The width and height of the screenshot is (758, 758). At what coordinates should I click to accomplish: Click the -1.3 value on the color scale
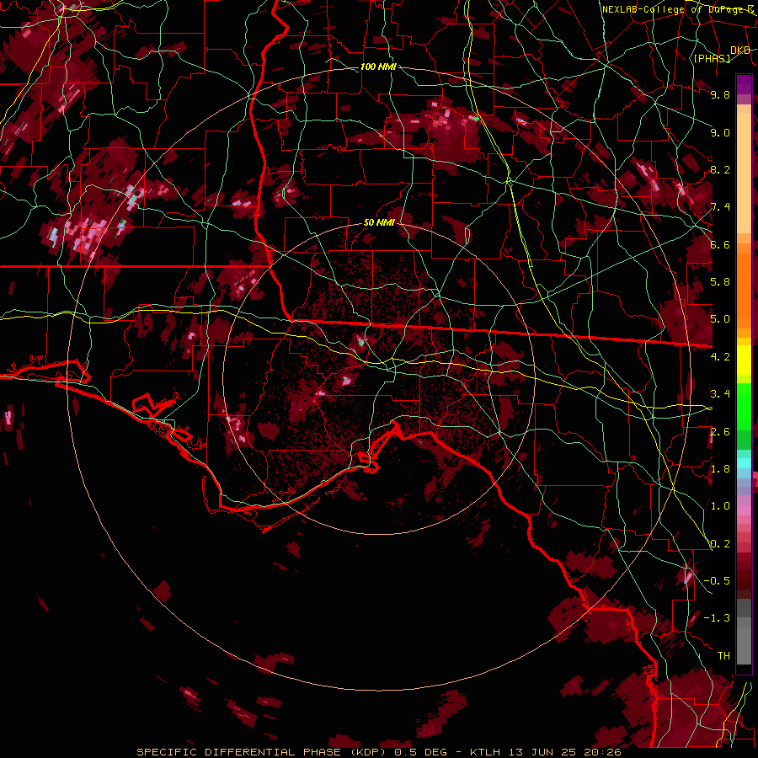717,618
